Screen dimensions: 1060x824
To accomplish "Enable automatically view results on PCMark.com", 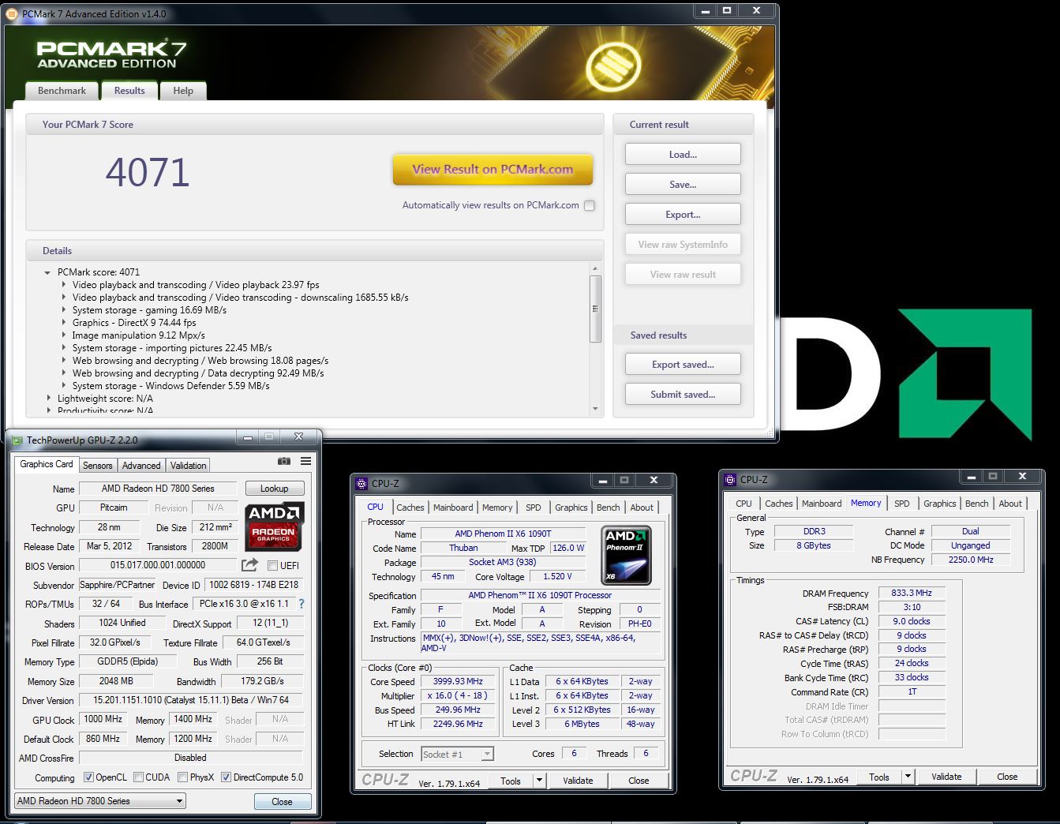I will click(589, 205).
